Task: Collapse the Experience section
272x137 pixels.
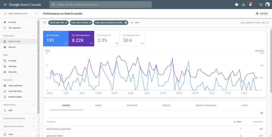Action: [x=34, y=80]
